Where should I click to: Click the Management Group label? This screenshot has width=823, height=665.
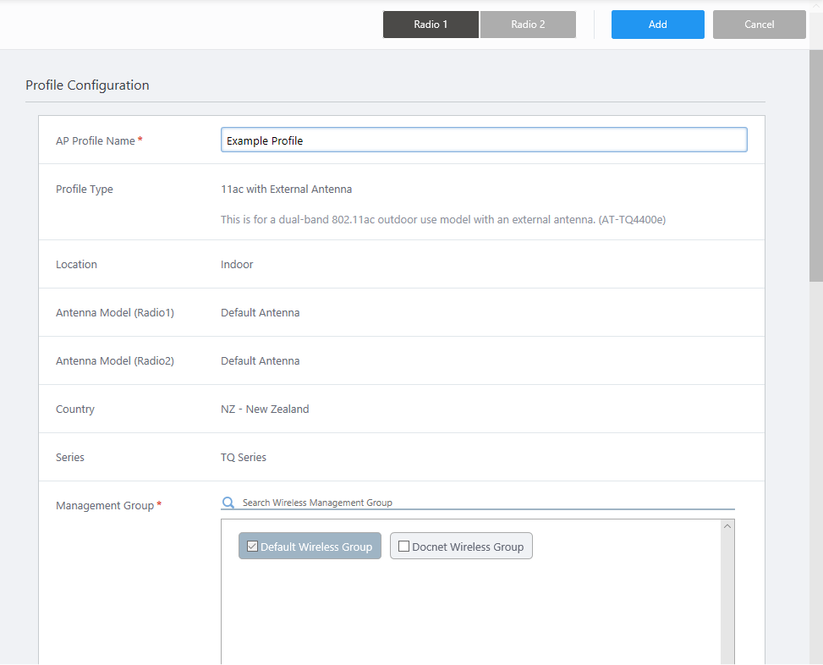click(x=105, y=506)
